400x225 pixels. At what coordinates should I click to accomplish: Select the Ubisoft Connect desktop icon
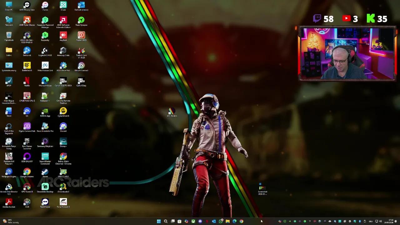[81, 67]
